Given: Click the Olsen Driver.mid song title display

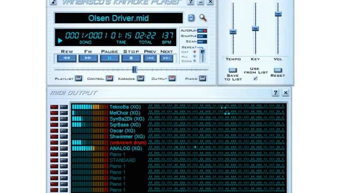Looking at the screenshot, I should (x=118, y=18).
